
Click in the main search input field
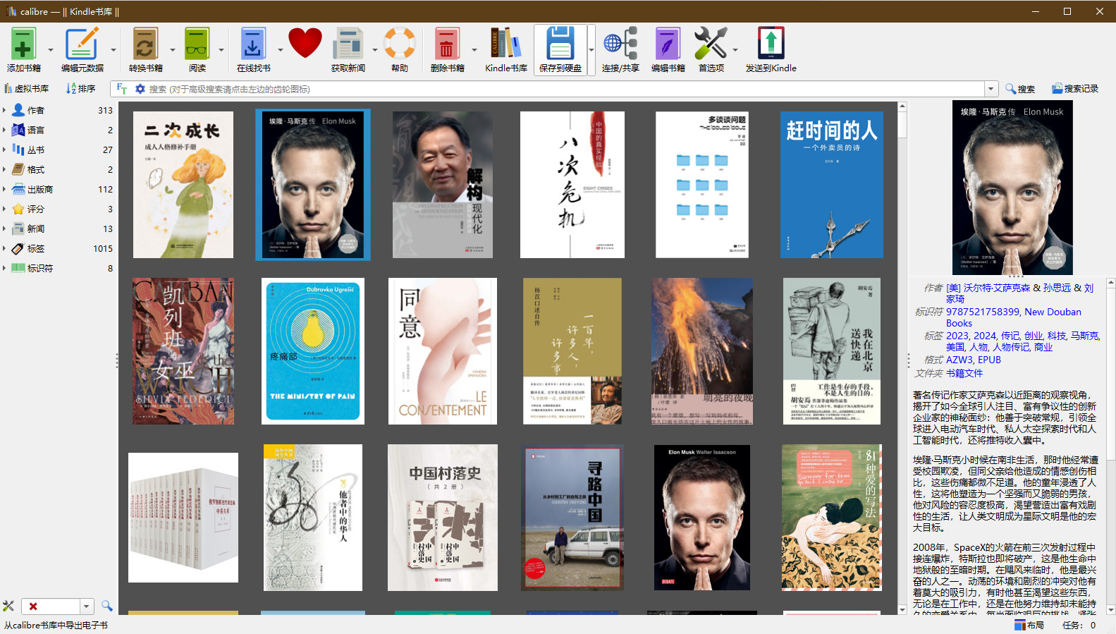(564, 89)
